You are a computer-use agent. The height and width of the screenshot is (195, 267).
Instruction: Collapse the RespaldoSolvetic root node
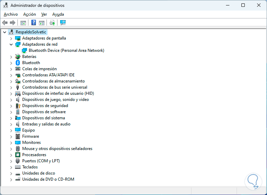(x=4, y=32)
